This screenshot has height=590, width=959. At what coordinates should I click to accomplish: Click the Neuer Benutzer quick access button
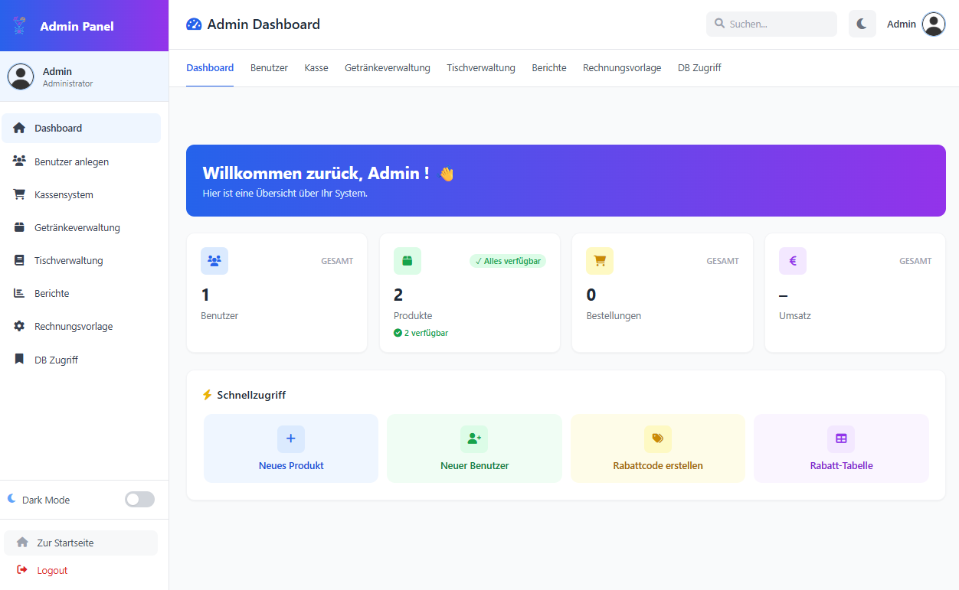474,448
